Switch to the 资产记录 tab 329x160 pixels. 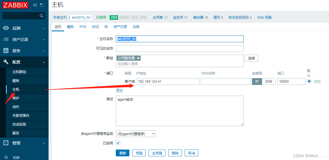(120, 27)
